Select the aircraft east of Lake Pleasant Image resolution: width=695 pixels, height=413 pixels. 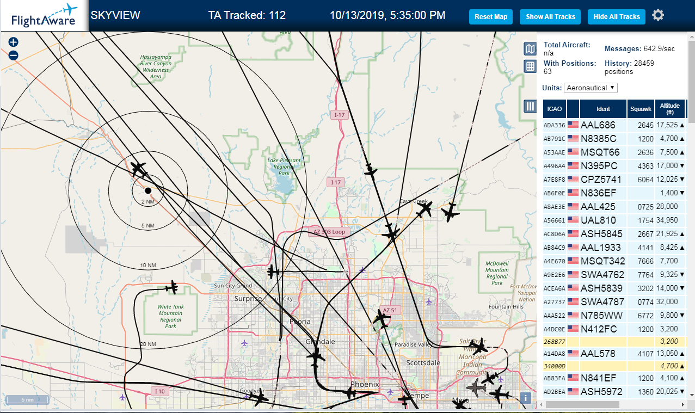tap(371, 170)
